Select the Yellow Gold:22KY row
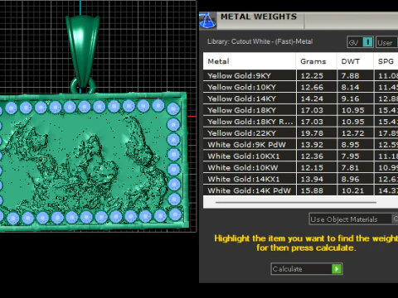This screenshot has width=398, height=298. click(300, 133)
